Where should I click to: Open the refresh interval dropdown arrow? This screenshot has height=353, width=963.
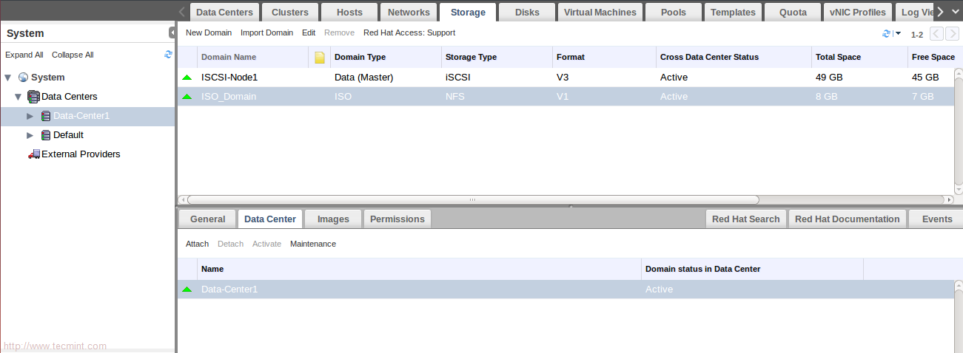tap(898, 34)
